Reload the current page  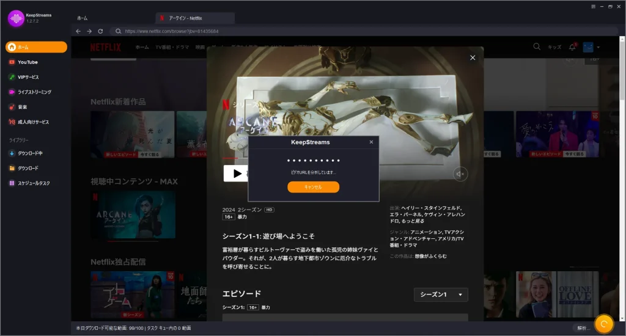point(101,31)
